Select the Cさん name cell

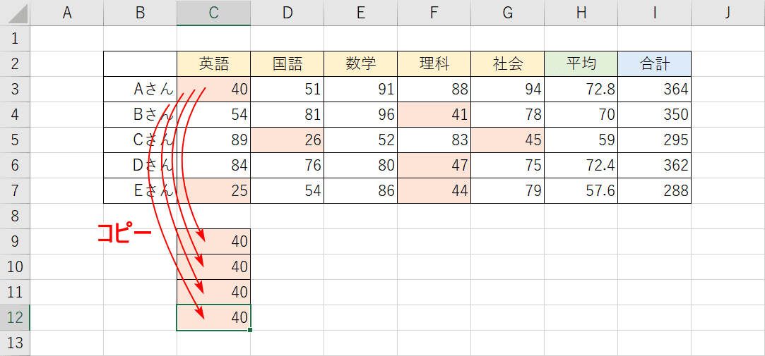click(140, 140)
